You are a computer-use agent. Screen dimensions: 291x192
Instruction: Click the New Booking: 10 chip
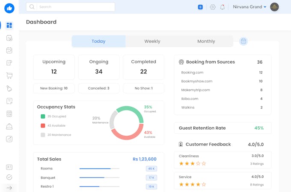[x=54, y=88]
